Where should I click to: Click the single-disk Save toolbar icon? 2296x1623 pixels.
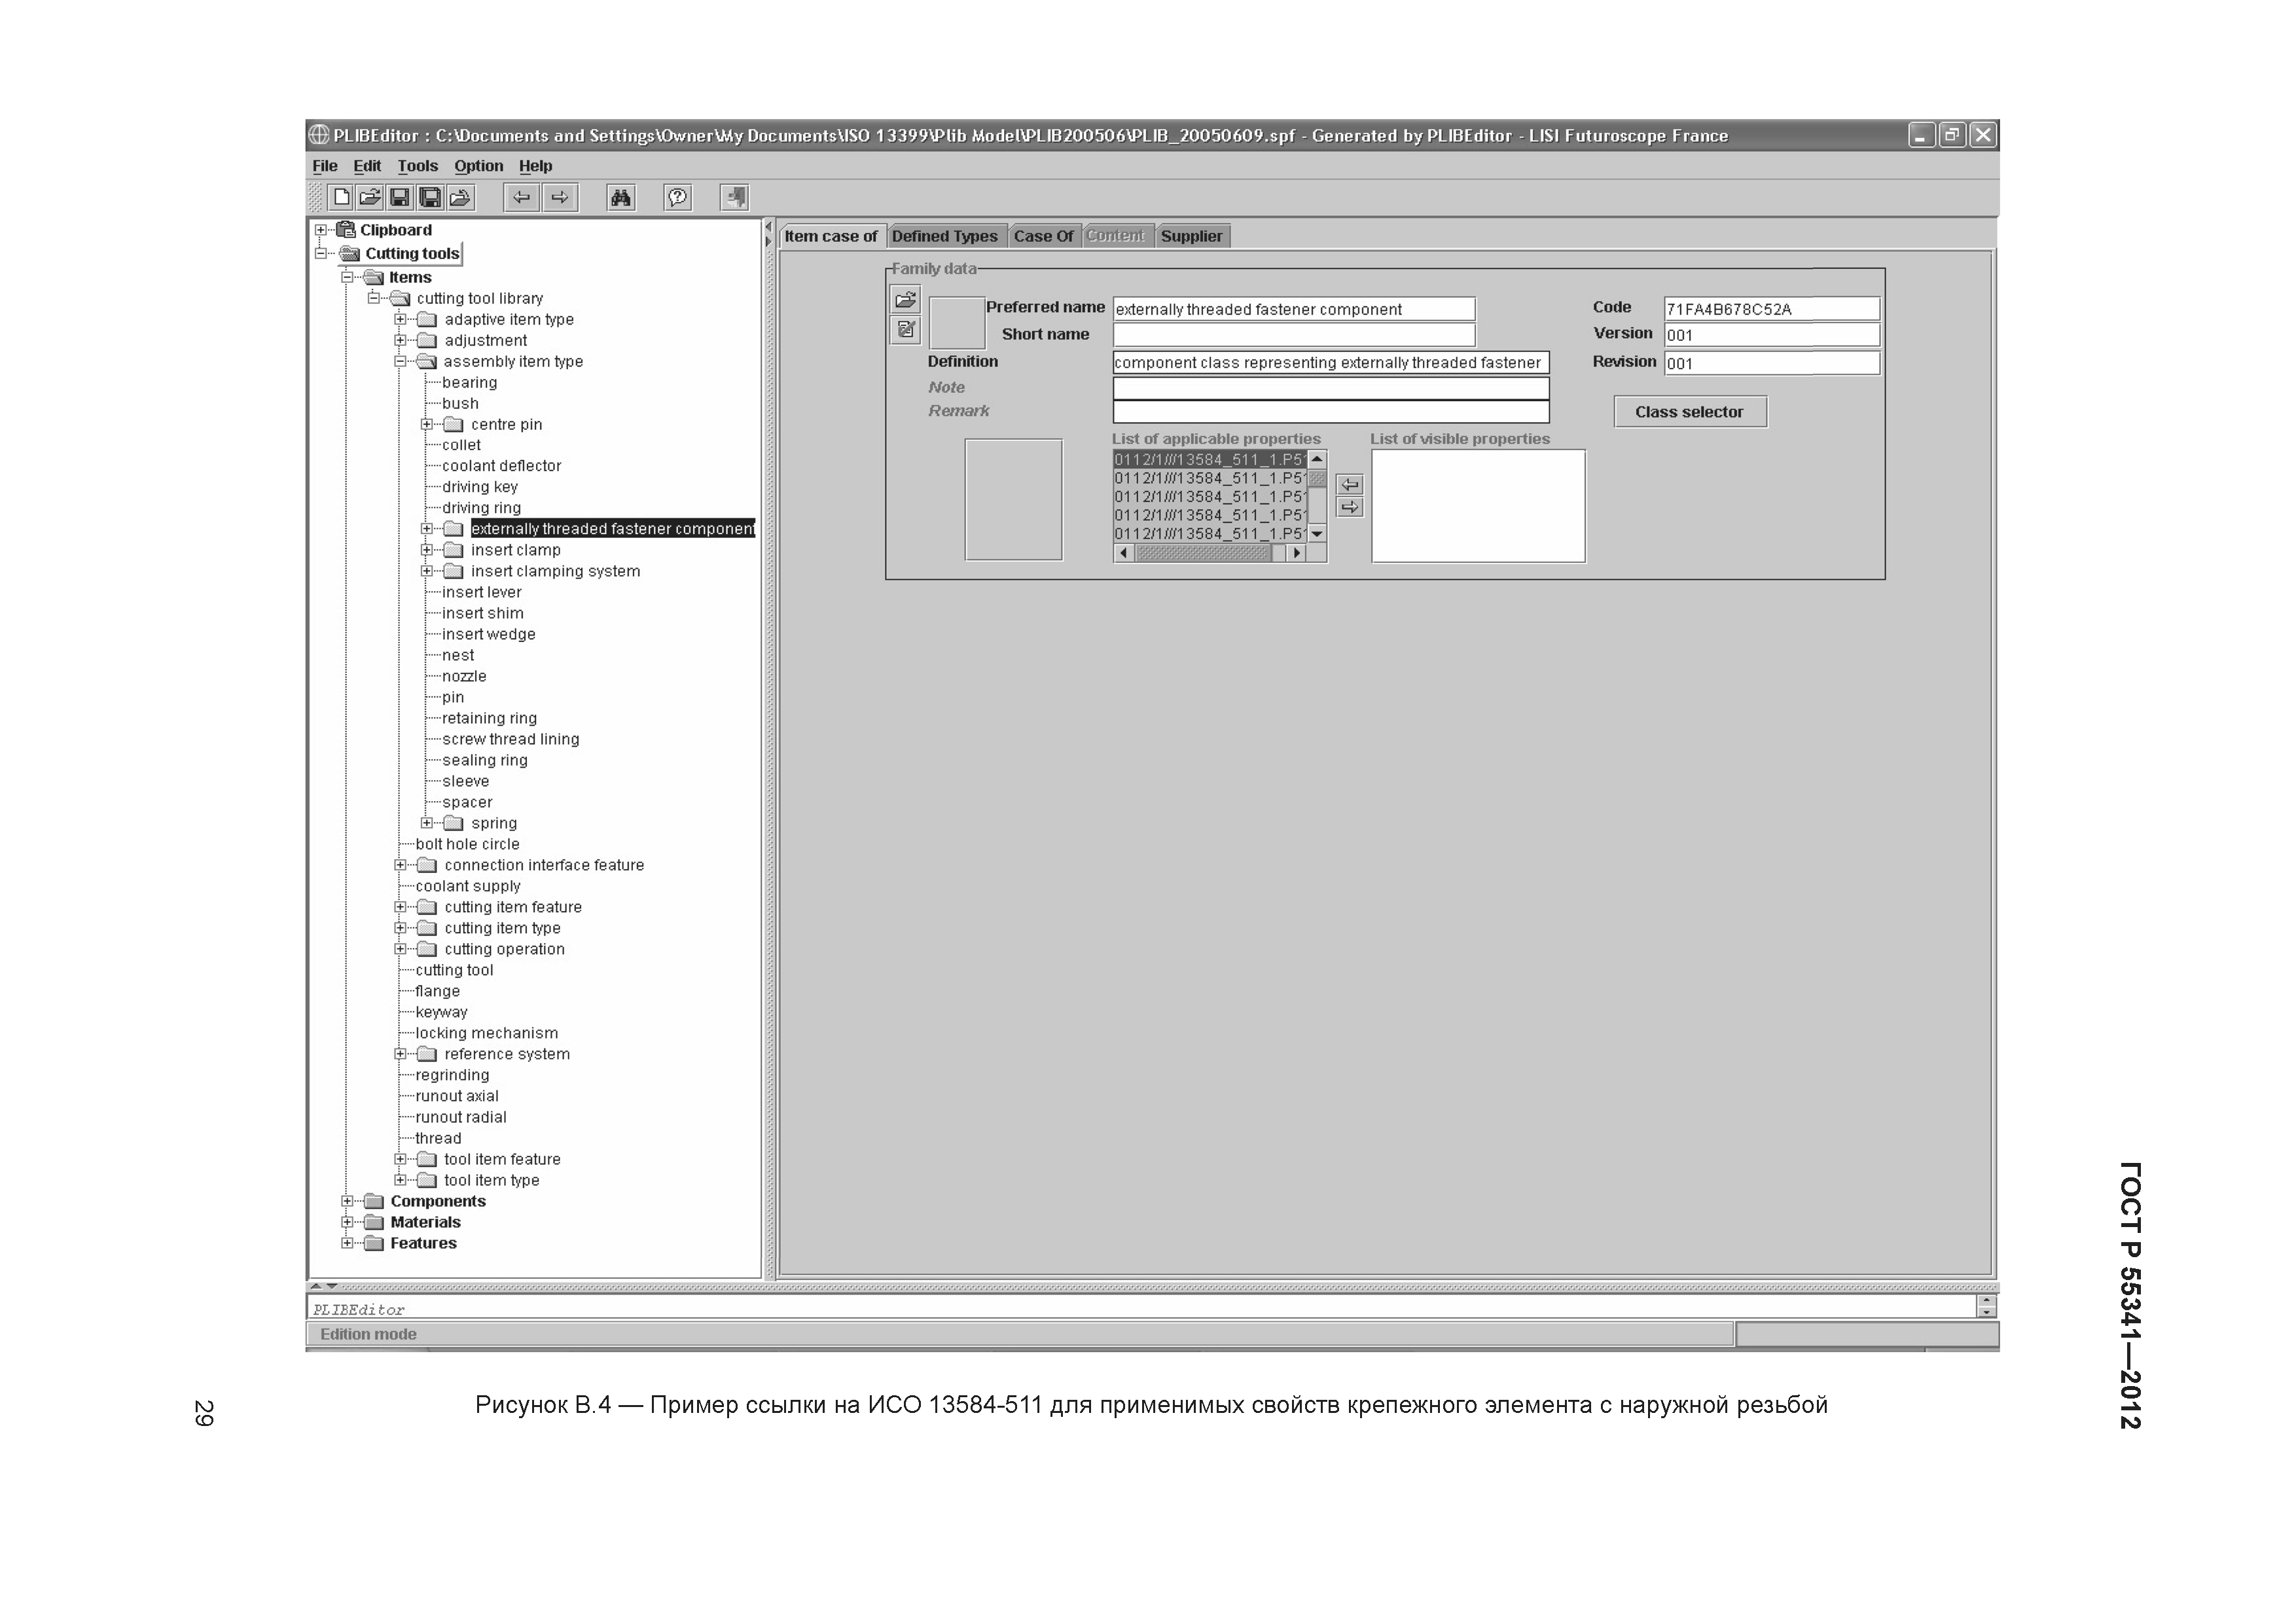click(399, 197)
